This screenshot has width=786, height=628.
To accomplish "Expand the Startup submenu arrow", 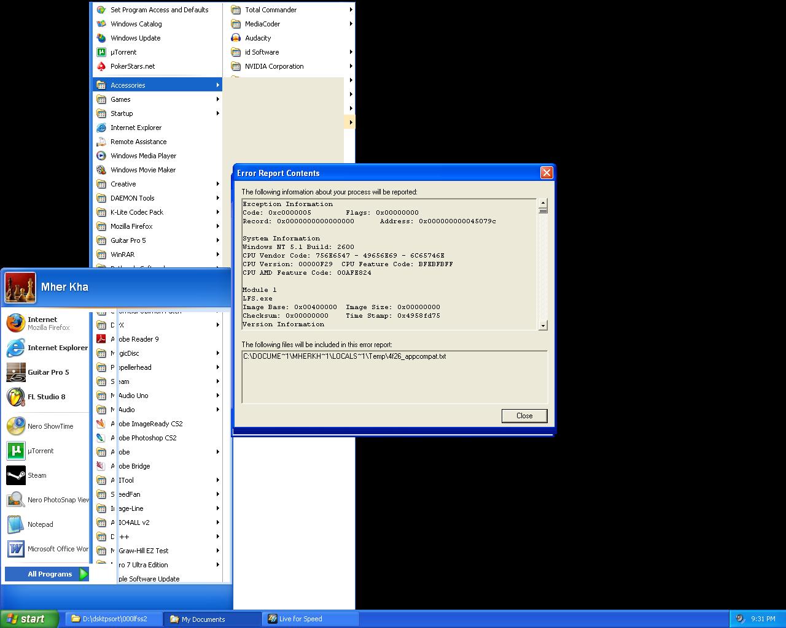I will (217, 113).
